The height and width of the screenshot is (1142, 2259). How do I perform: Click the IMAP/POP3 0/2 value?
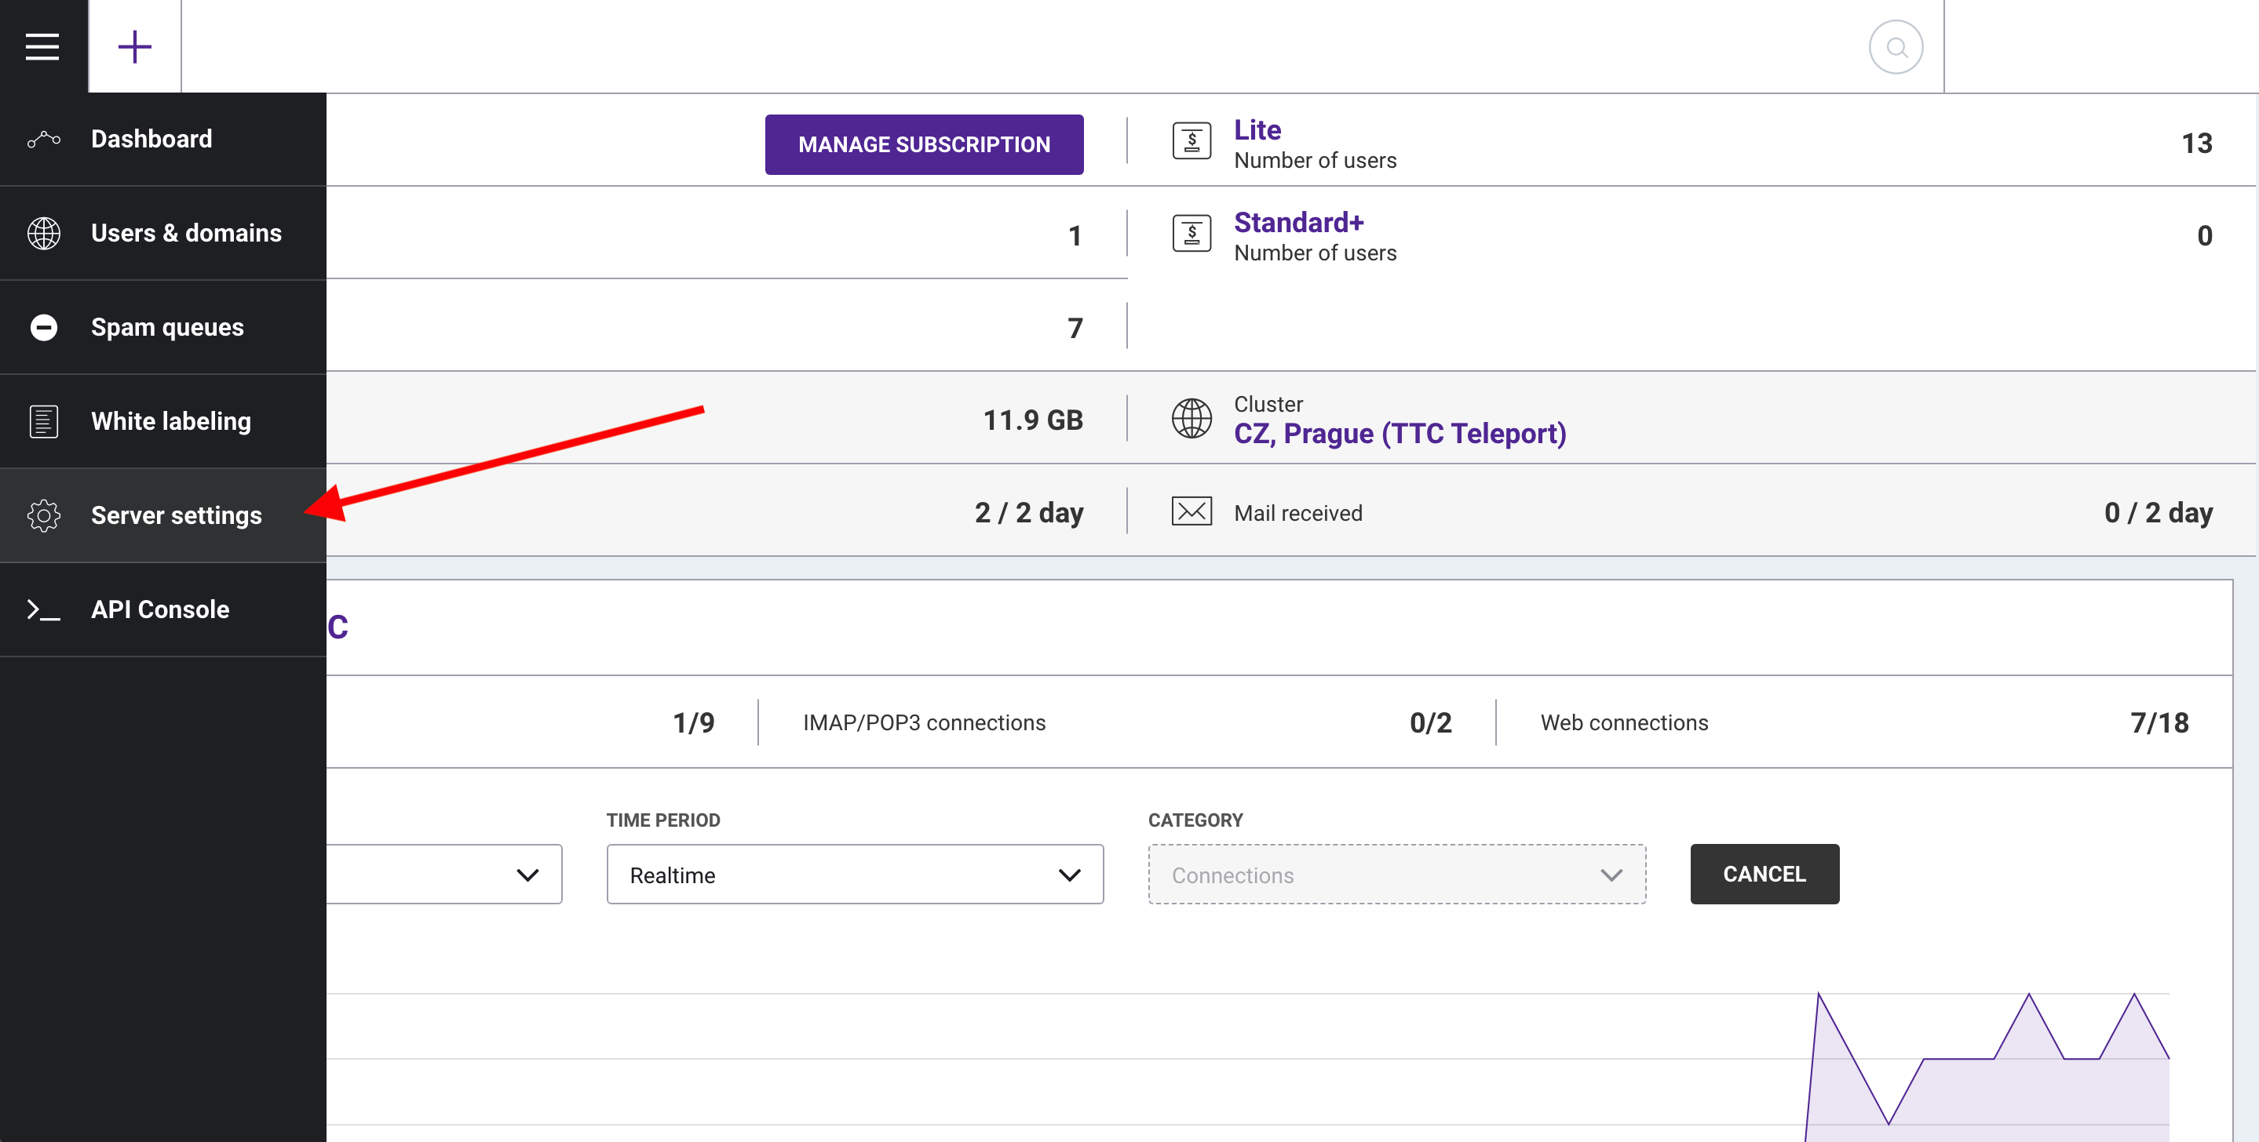1430,723
